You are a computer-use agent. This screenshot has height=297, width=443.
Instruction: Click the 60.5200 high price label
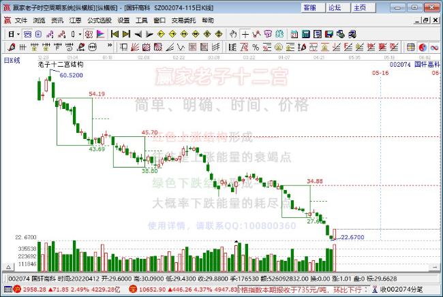pos(71,76)
